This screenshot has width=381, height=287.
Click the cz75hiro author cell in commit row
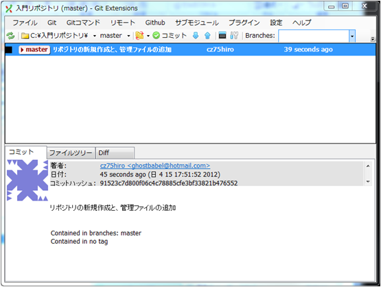[220, 49]
